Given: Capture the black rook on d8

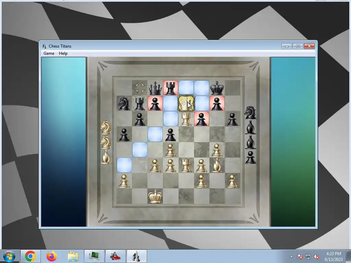Looking at the screenshot, I should point(170,88).
